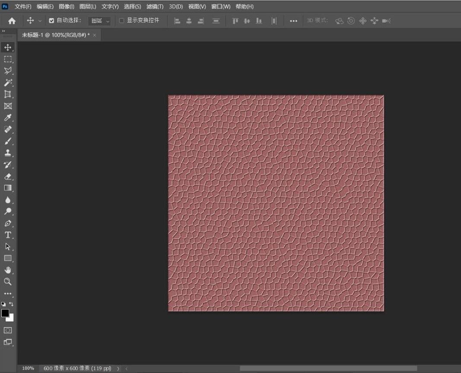The height and width of the screenshot is (373, 461).
Task: Select the Rectangular Marquee tool
Action: coord(8,59)
